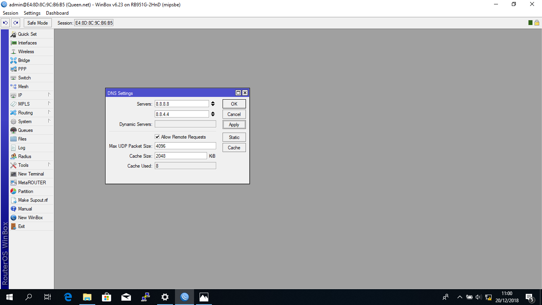Launch New Terminal
542x305 pixels.
(31, 174)
